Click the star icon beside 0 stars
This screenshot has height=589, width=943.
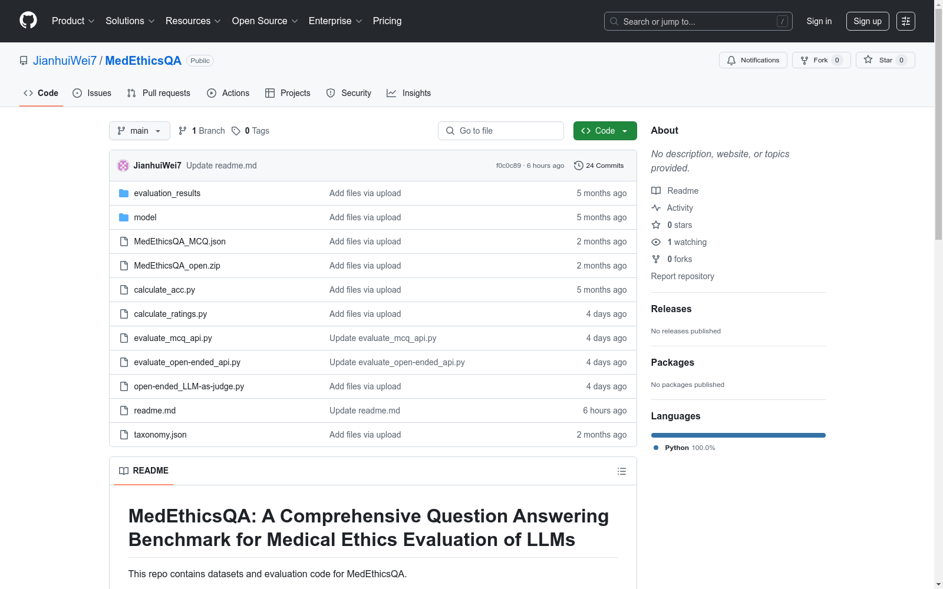(656, 225)
